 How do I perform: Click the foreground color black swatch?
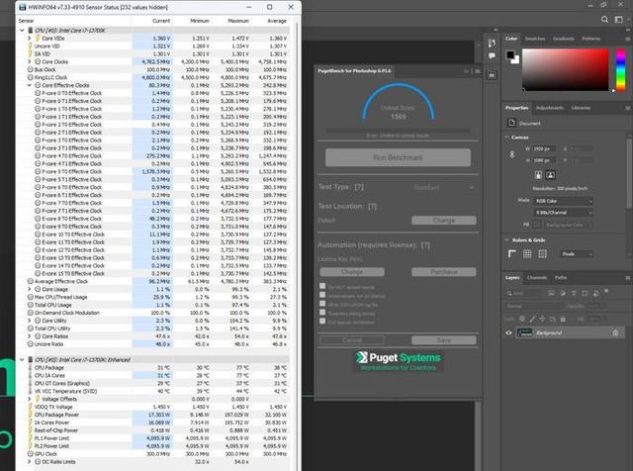click(510, 54)
